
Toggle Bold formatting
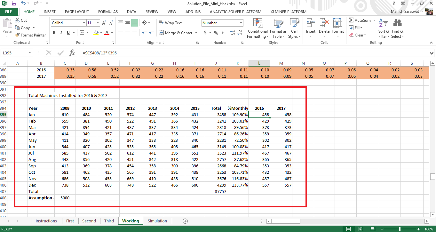click(x=54, y=33)
